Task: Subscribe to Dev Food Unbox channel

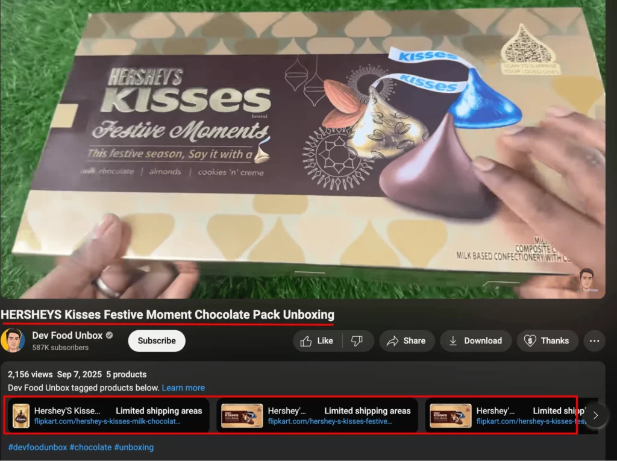Action: 157,340
